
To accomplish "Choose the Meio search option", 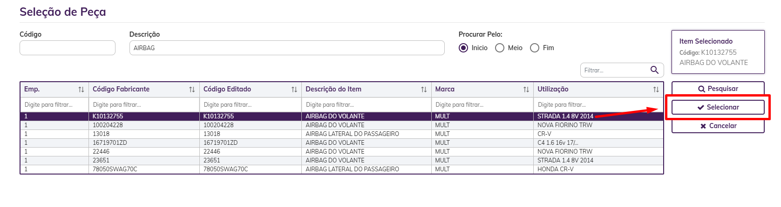I will tap(500, 48).
